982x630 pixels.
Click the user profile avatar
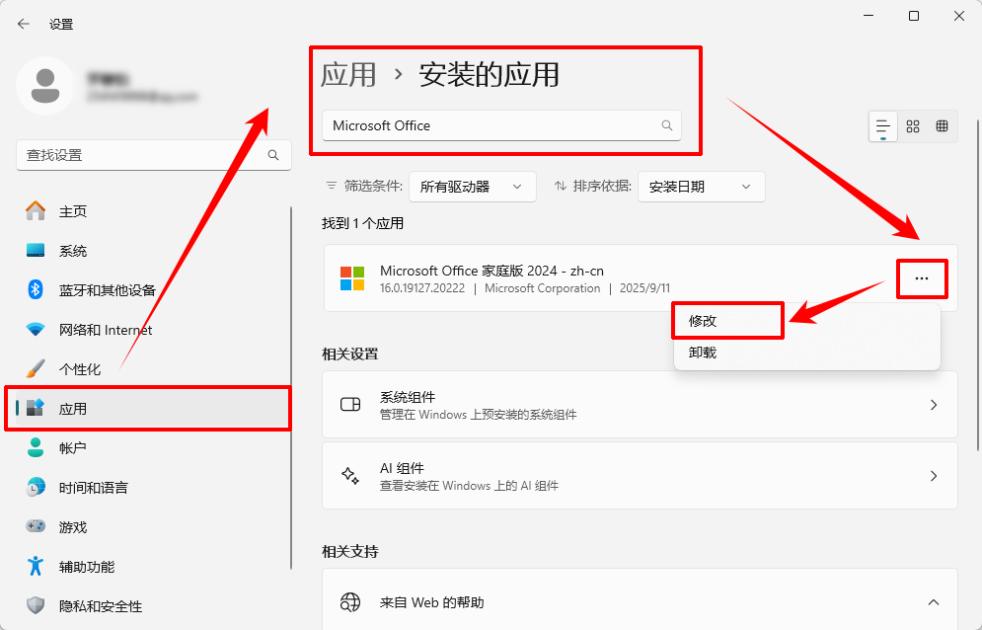(45, 86)
